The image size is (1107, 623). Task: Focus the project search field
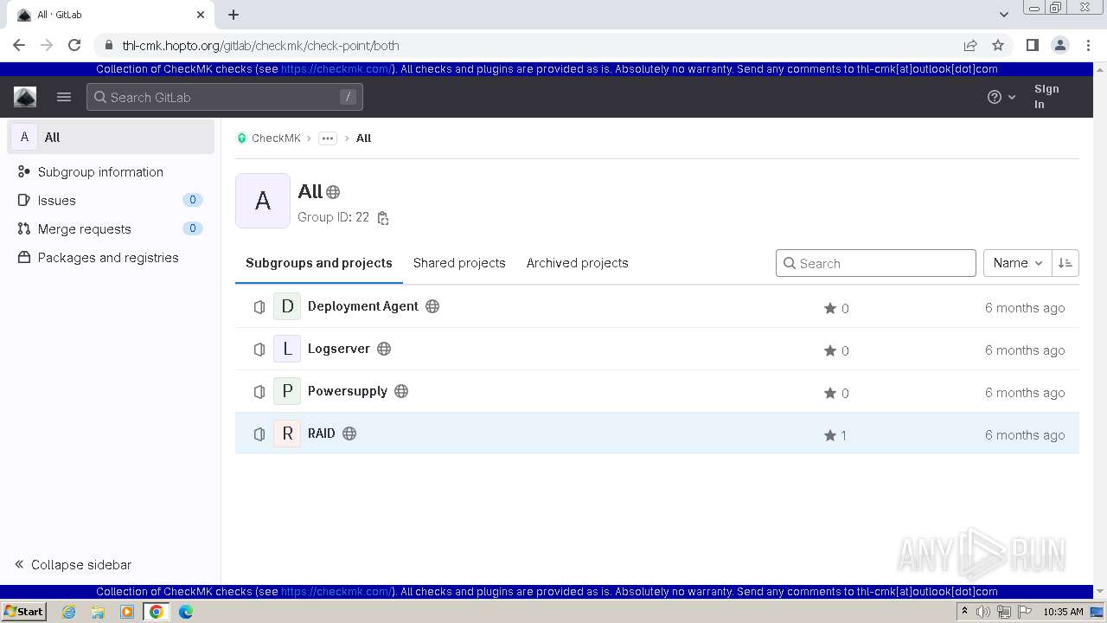tap(876, 263)
